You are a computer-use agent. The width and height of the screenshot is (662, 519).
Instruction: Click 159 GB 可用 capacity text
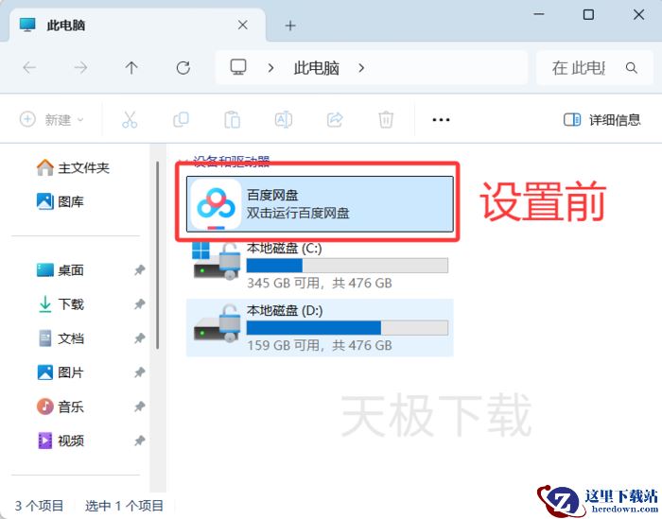tap(320, 346)
